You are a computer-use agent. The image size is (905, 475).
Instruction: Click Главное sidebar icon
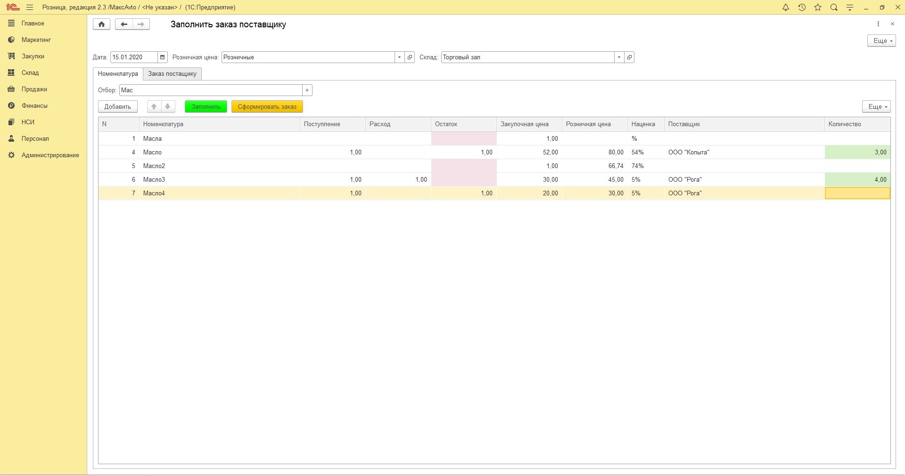pyautogui.click(x=11, y=24)
